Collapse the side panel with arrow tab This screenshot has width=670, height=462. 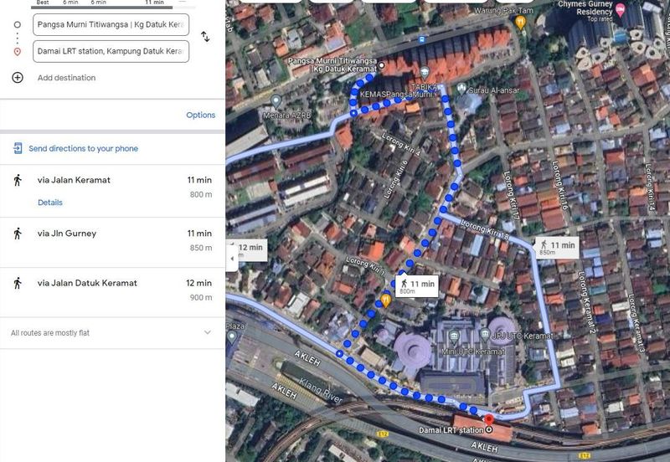232,259
